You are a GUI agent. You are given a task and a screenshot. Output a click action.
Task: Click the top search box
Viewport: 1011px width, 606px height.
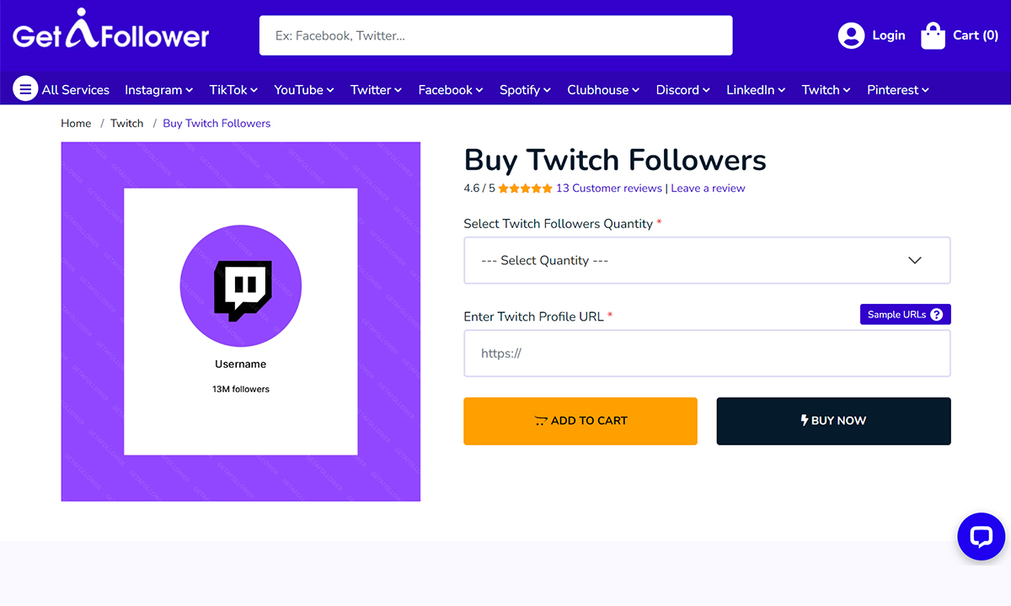pyautogui.click(x=495, y=35)
